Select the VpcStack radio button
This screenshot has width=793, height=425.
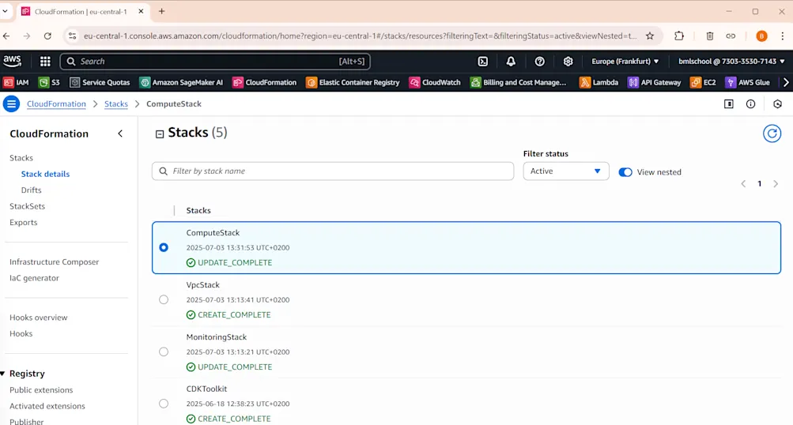pos(164,299)
